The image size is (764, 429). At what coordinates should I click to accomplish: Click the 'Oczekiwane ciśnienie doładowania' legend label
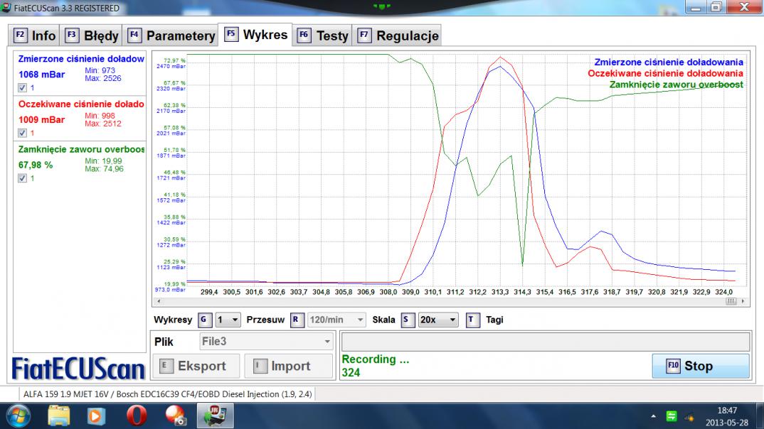(665, 73)
